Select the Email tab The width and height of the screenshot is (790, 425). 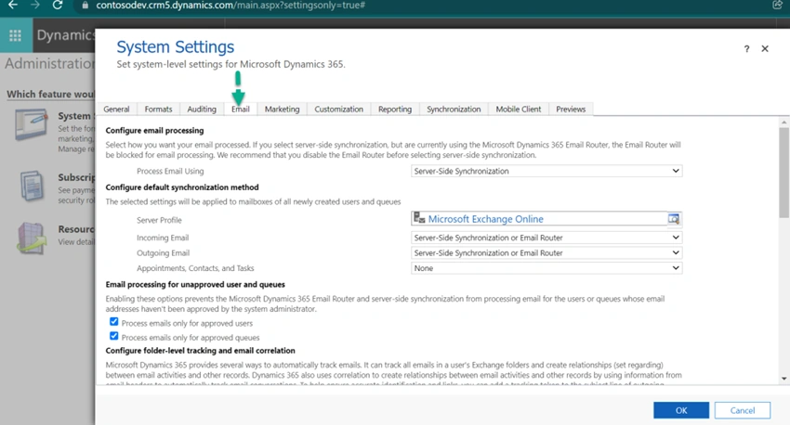[241, 109]
